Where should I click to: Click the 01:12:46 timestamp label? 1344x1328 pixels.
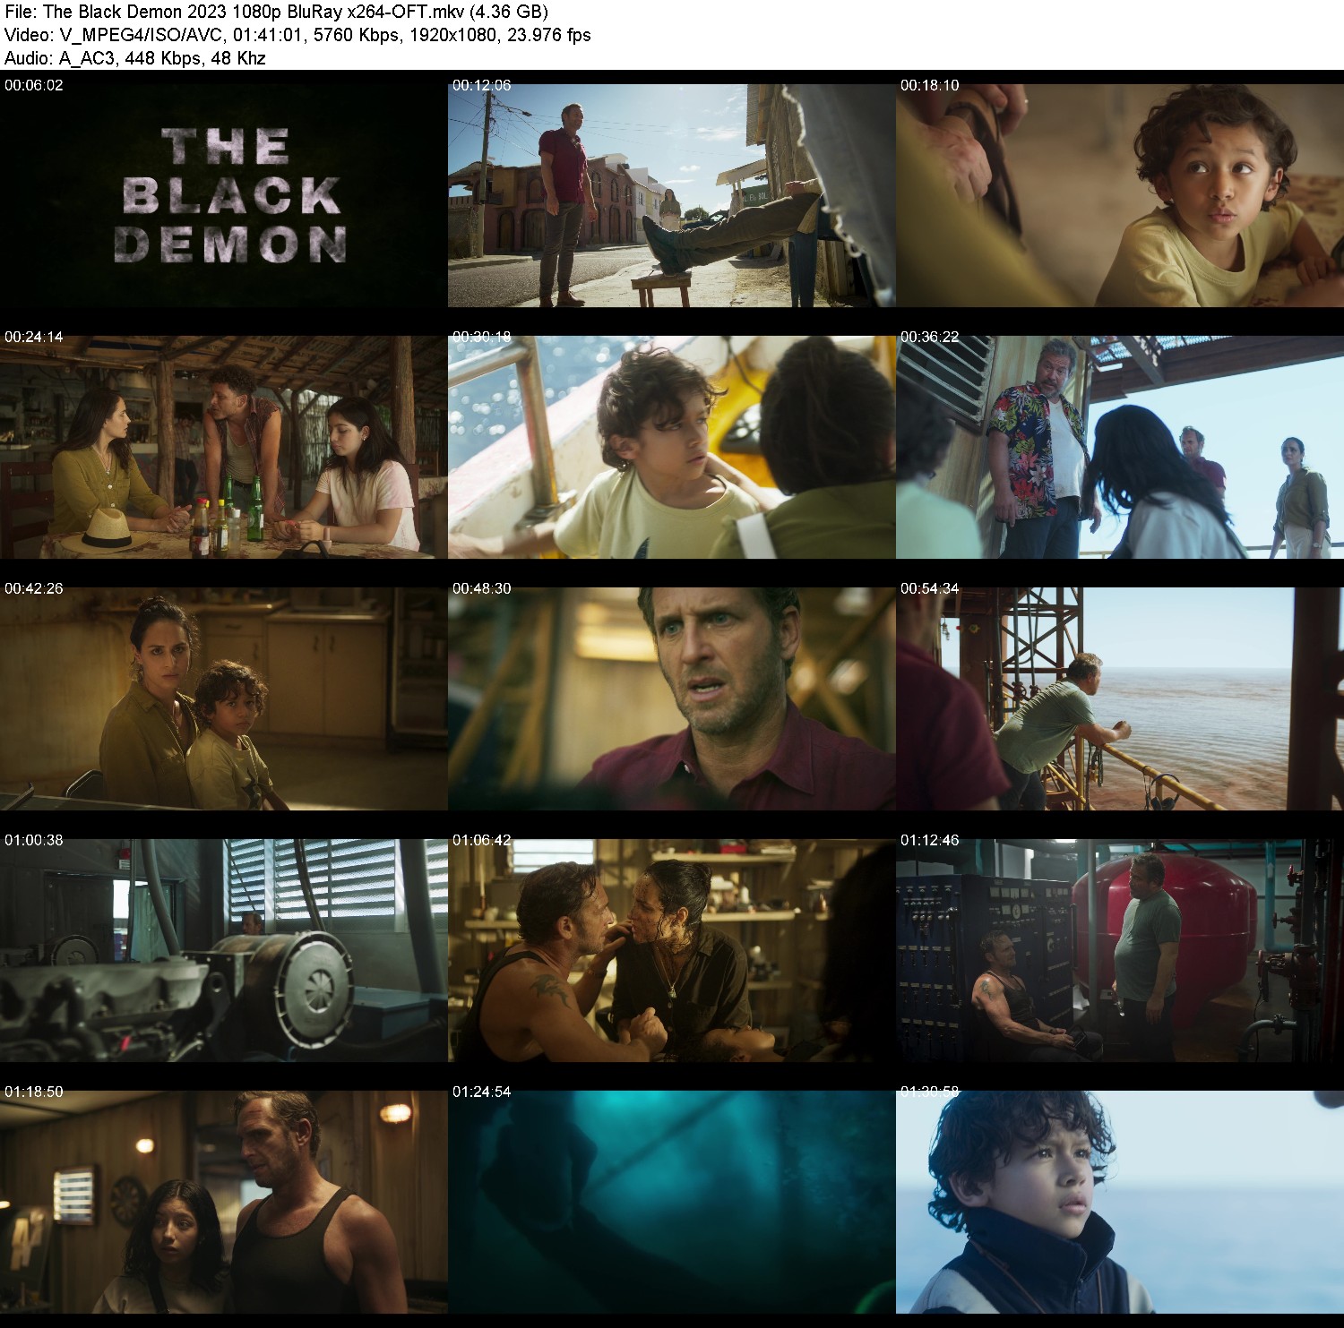[x=930, y=840]
